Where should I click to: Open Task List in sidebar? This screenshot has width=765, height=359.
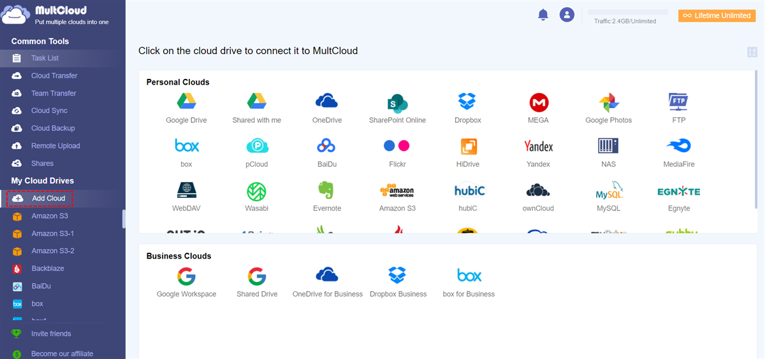coord(62,58)
